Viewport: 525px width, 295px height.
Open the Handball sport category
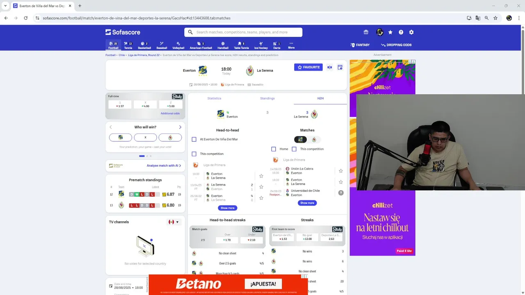click(223, 45)
